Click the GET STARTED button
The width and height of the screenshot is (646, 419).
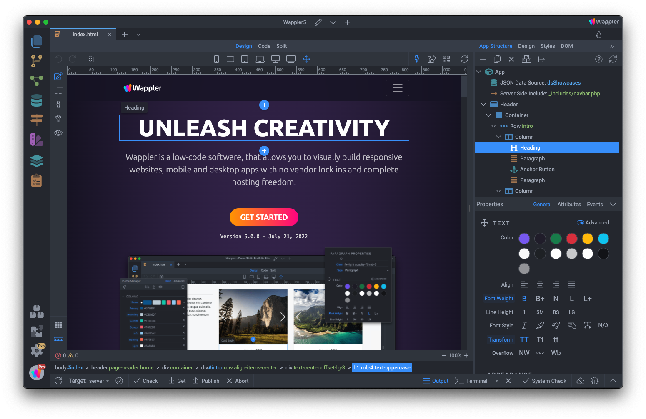264,217
